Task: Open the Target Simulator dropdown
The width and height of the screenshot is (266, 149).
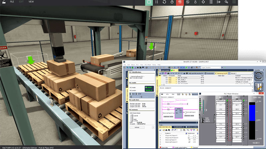Action: click(210, 68)
